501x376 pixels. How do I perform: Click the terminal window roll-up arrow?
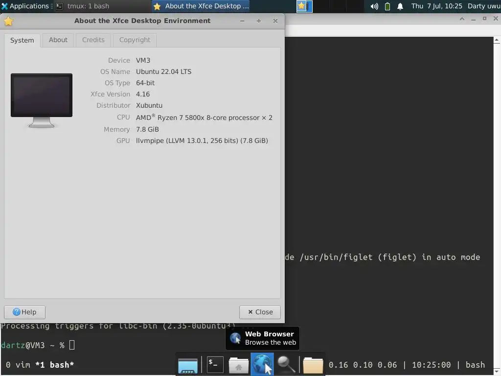462,19
